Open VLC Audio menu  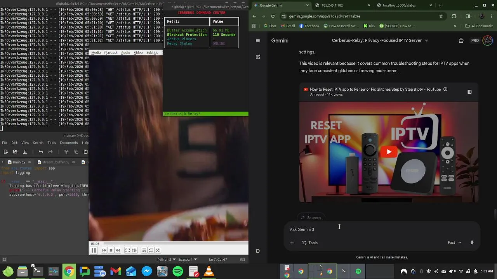tap(125, 53)
